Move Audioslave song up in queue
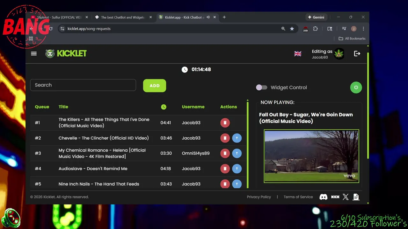This screenshot has height=229, width=408. 237,169
